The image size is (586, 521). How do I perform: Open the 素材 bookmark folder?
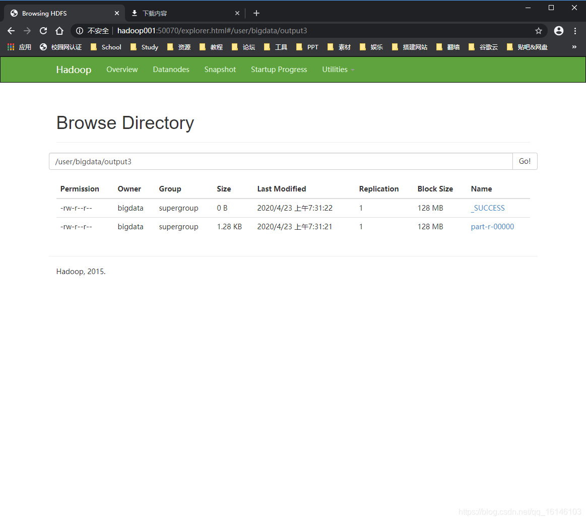click(x=339, y=47)
